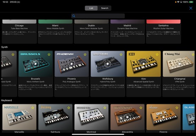Play the Alexandria organ preview
The height and width of the screenshot is (136, 196).
(127, 117)
